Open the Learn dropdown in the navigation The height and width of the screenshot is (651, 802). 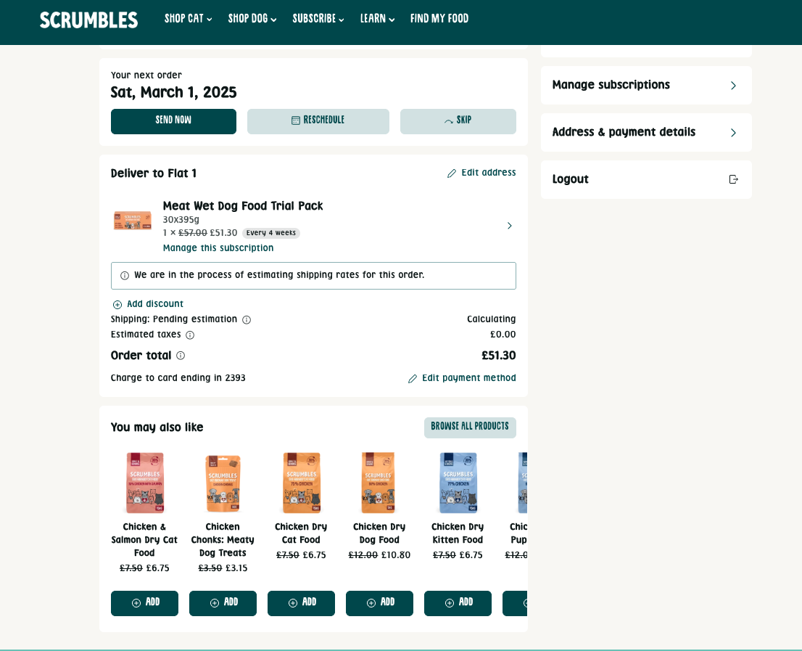coord(377,19)
